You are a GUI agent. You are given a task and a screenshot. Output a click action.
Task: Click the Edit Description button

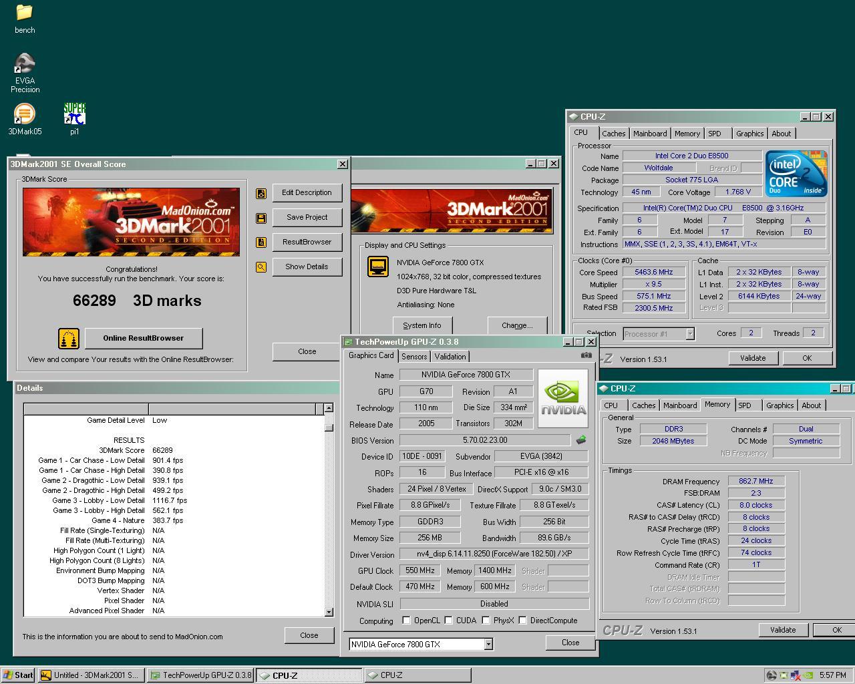coord(307,193)
